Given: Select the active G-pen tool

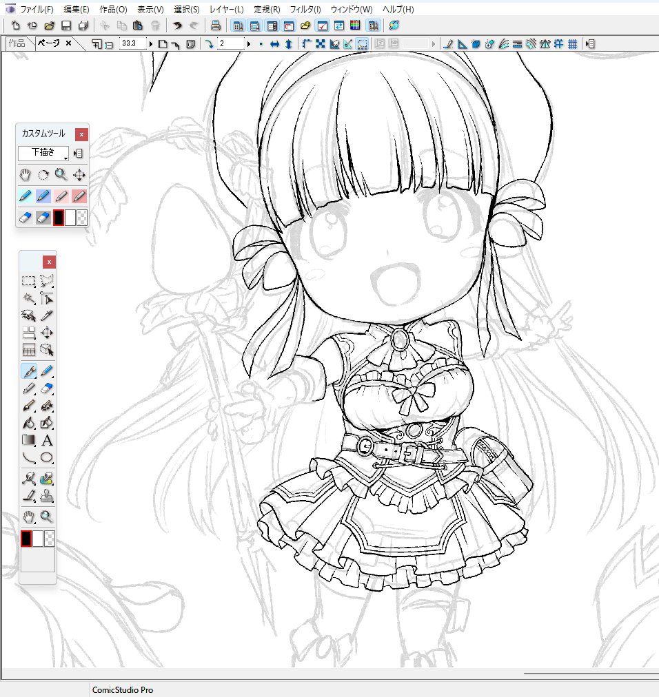Looking at the screenshot, I should (x=28, y=371).
